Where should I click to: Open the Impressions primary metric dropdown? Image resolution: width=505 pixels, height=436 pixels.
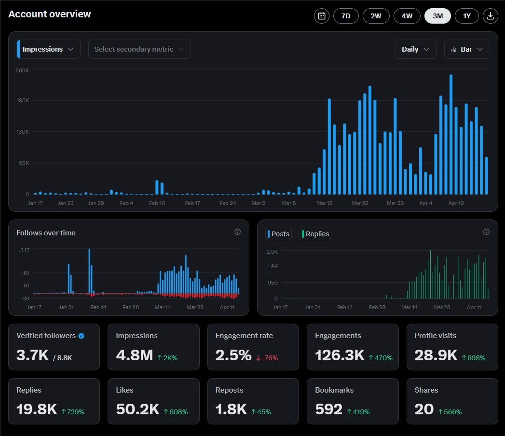(x=49, y=49)
